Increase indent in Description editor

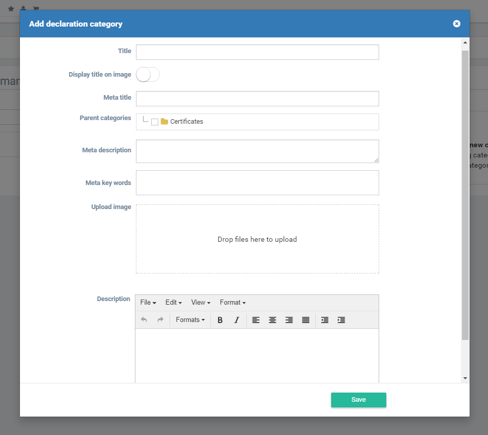click(x=341, y=320)
